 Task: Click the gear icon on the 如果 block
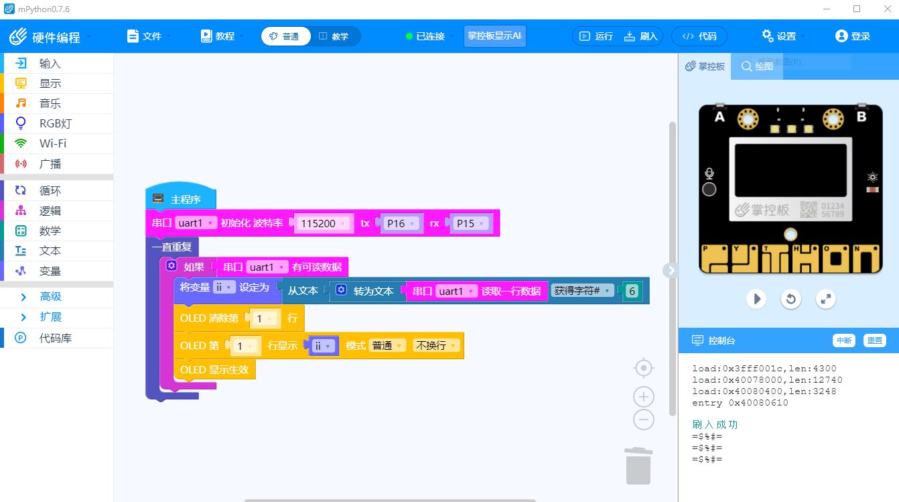click(x=171, y=266)
